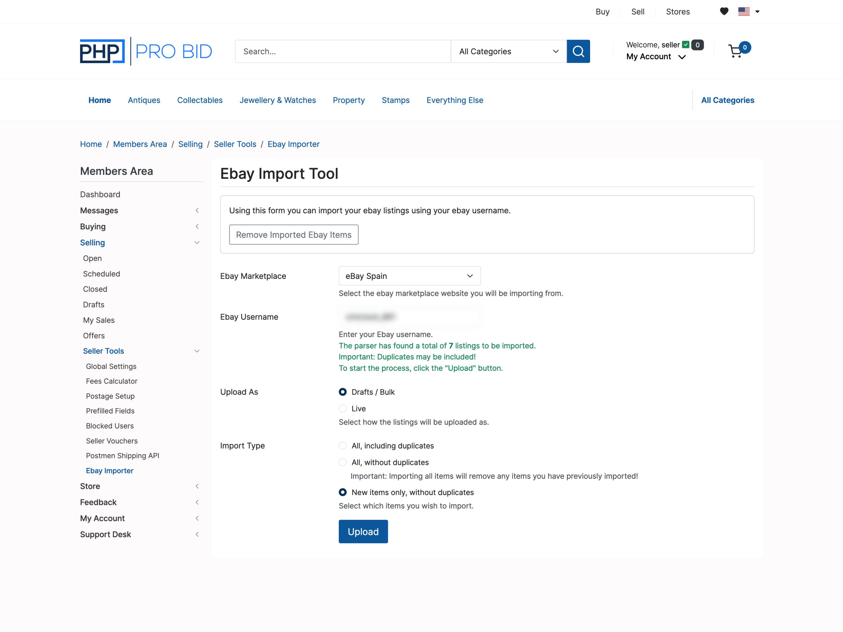The image size is (843, 632).
Task: Click the search magnifier icon
Action: (578, 51)
